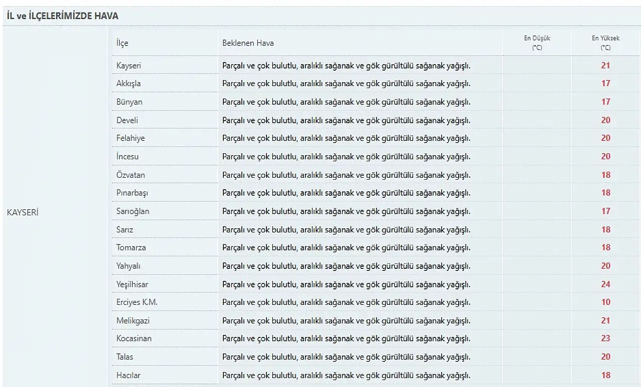This screenshot has height=387, width=641.
Task: Click Yahyalı's high temperature value 20
Action: pyautogui.click(x=606, y=266)
